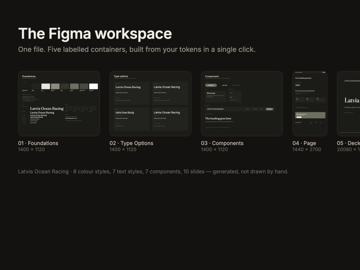
Task: Select the pure white swatch in Foundations preview
Action: (x=94, y=86)
